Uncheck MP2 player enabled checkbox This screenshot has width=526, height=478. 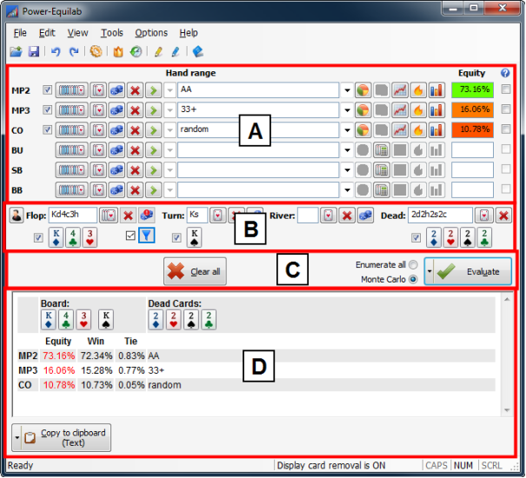(x=47, y=90)
